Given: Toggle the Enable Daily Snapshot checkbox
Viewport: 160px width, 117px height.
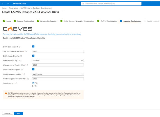Looking at the screenshot, I should (x=33, y=47).
